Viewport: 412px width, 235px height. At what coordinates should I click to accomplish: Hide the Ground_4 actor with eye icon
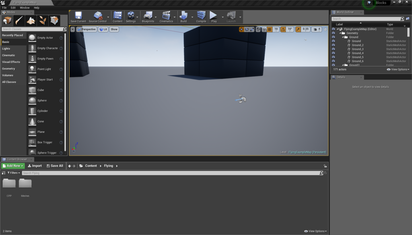pos(334,53)
